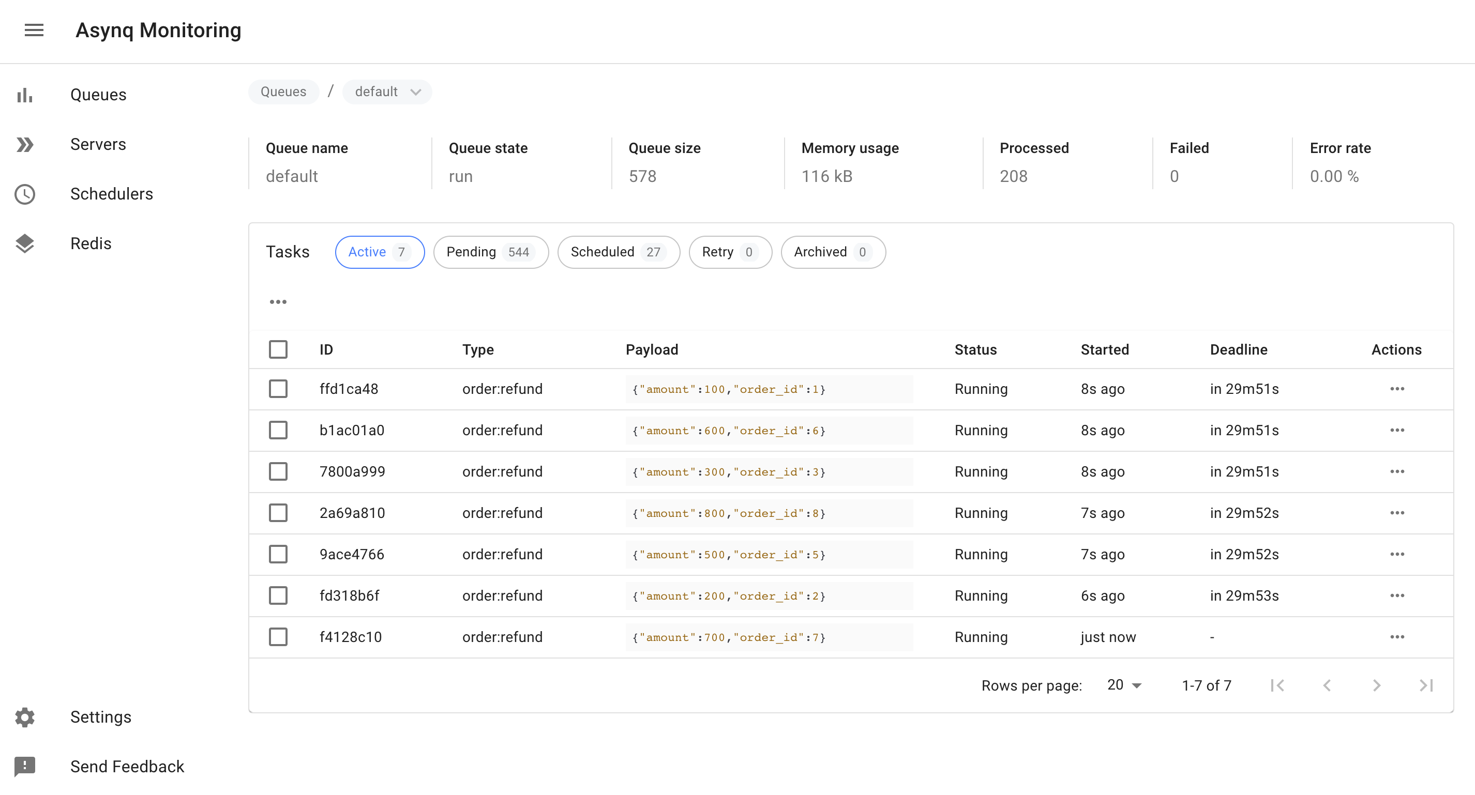Click the Send Feedback chat icon
This screenshot has height=795, width=1475.
pyautogui.click(x=25, y=767)
